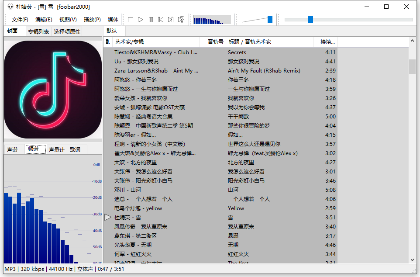Image resolution: width=420 pixels, height=277 pixels.
Task: Open the 播放 menu
Action: click(x=92, y=20)
